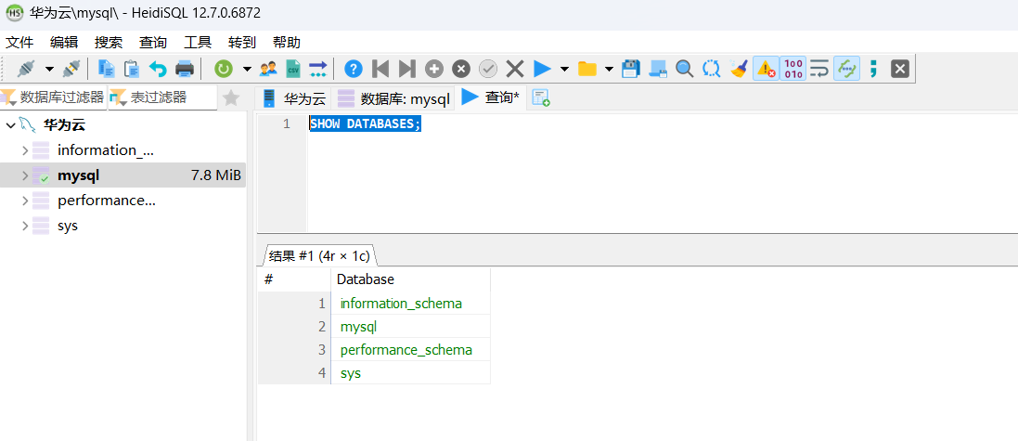Open the run query dropdown arrow
Viewport: 1018px width, 441px height.
click(x=564, y=69)
